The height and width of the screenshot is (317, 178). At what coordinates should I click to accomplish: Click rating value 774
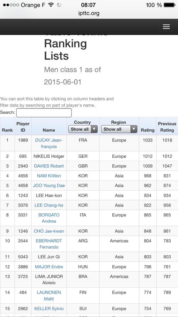(x=148, y=292)
